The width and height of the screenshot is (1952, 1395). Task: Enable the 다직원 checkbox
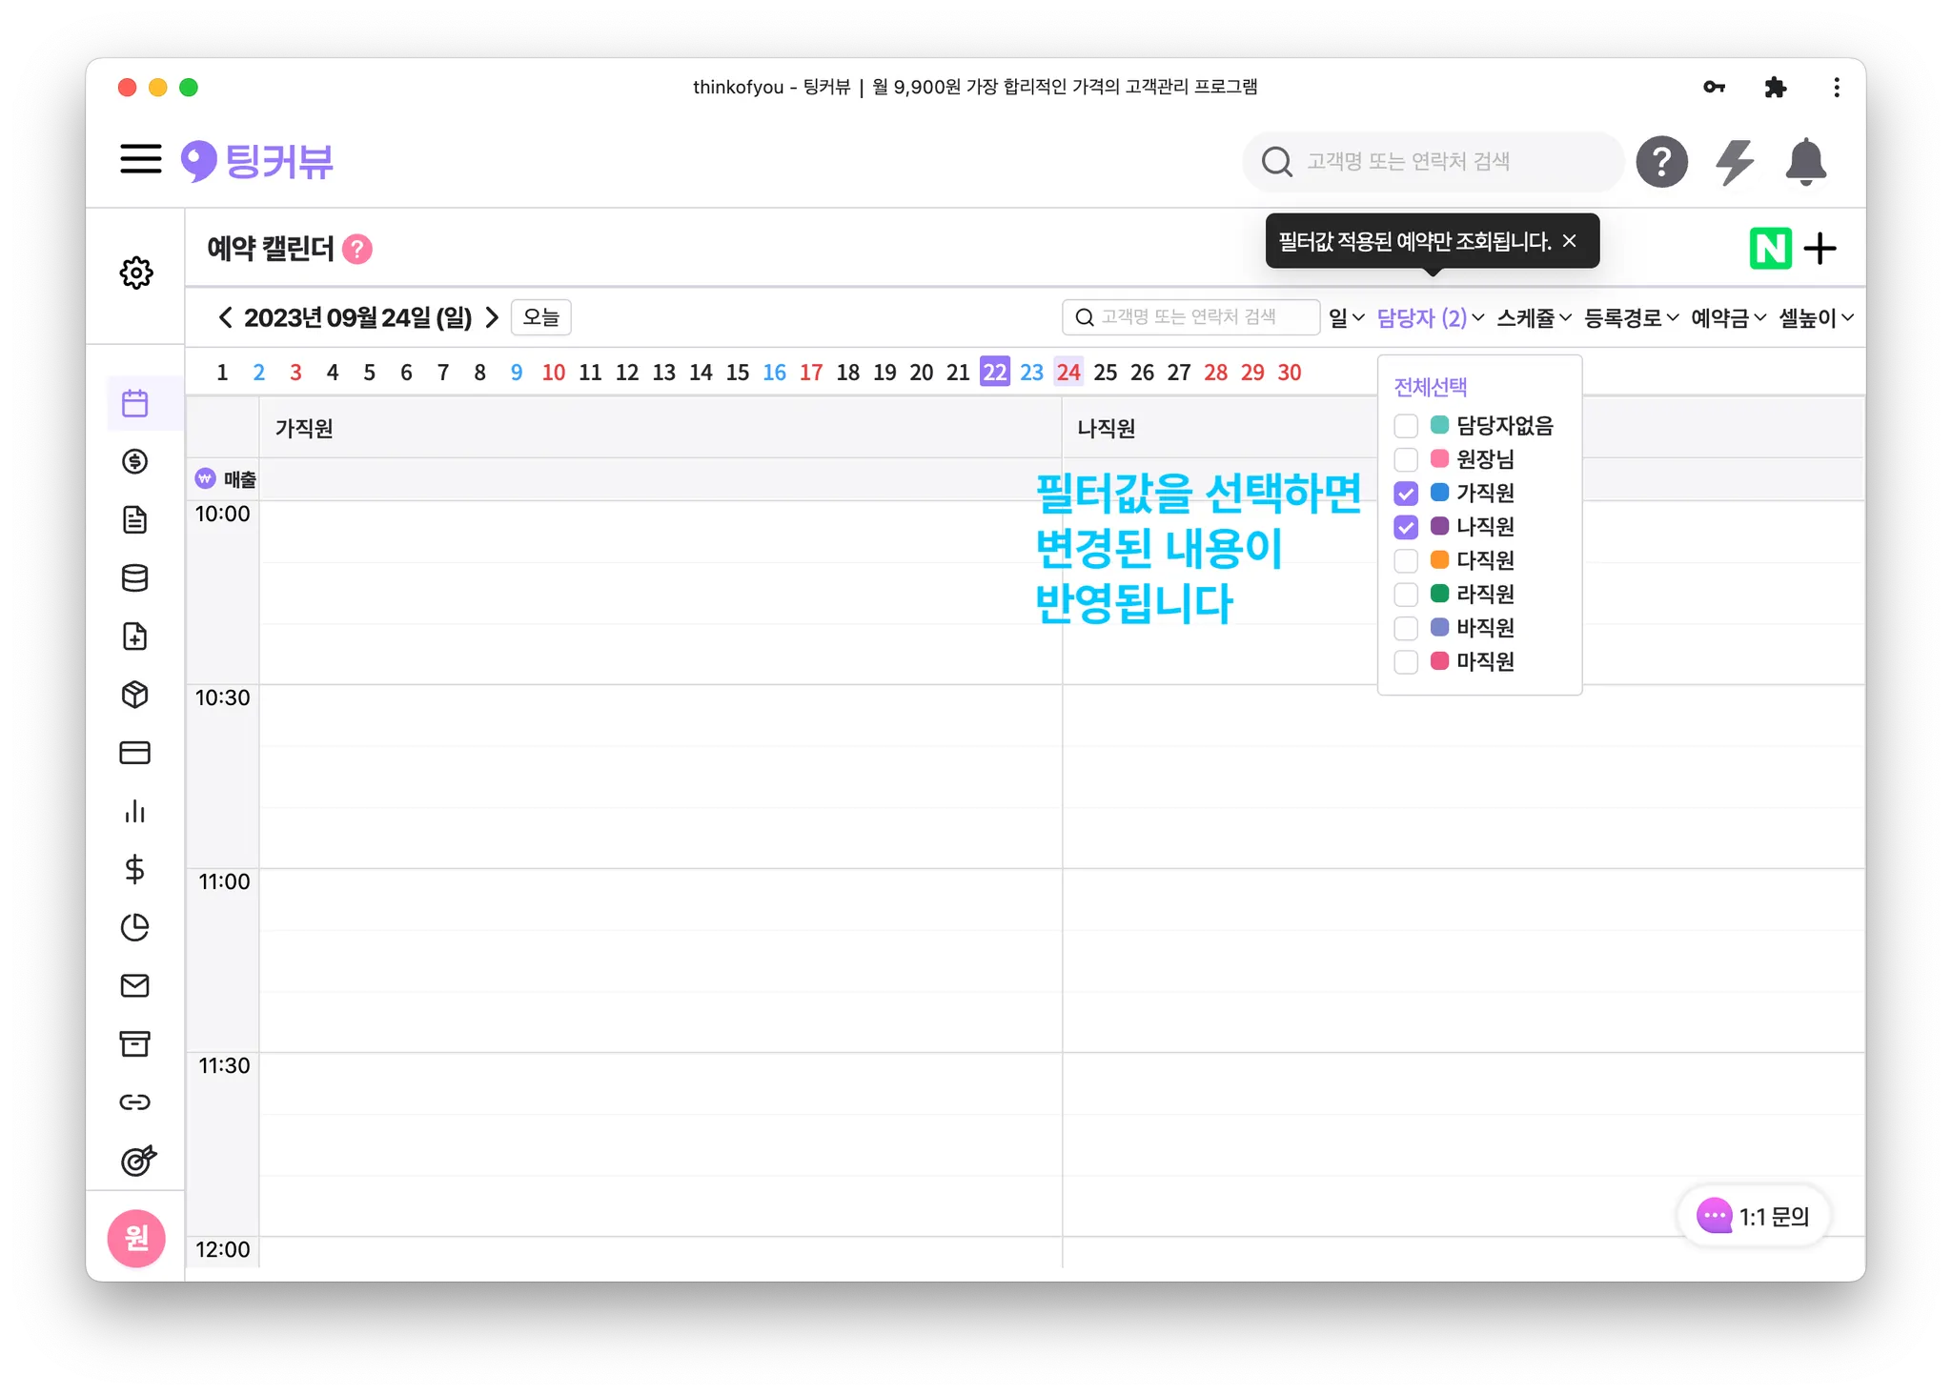click(x=1406, y=560)
